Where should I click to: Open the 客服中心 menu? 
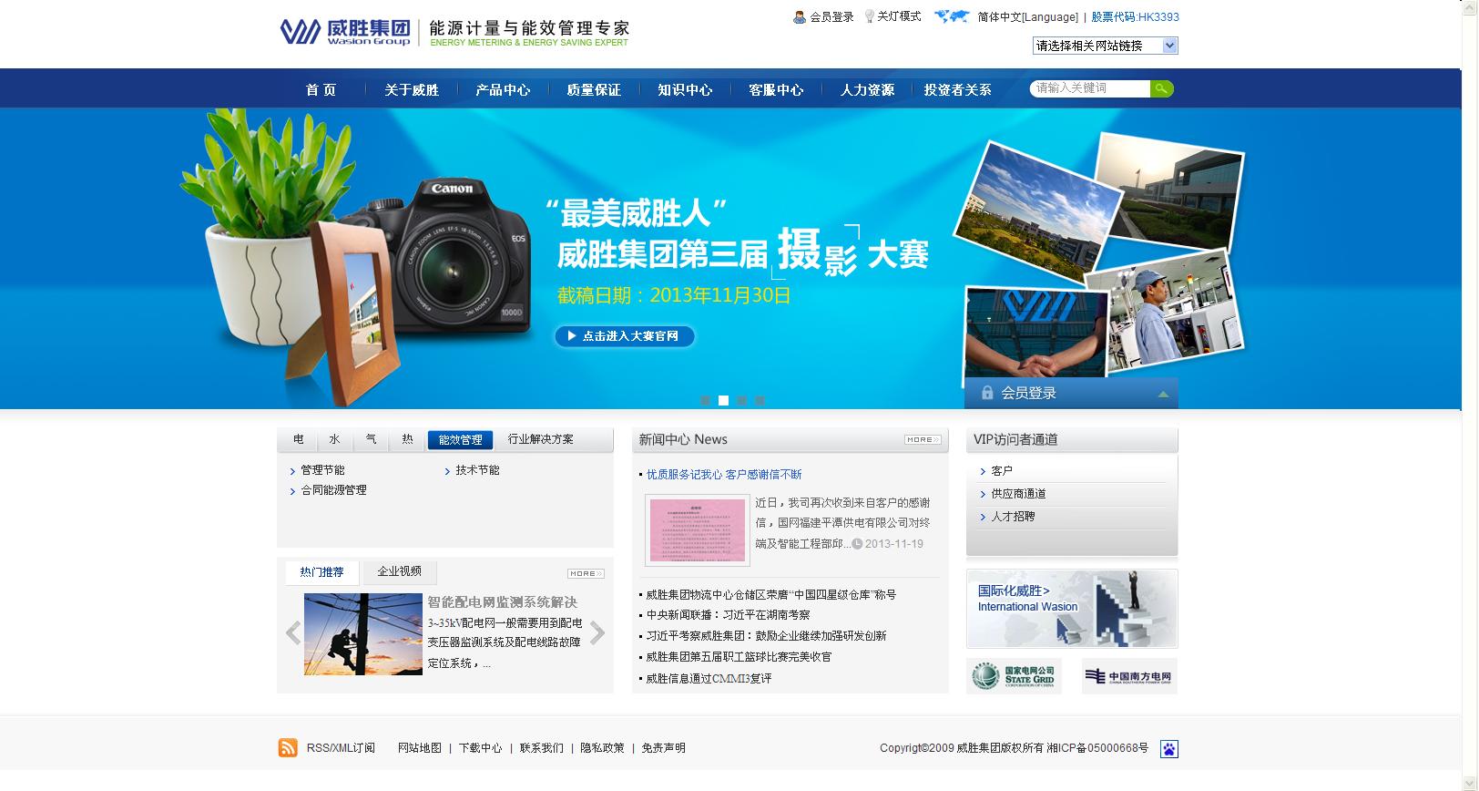(x=776, y=89)
